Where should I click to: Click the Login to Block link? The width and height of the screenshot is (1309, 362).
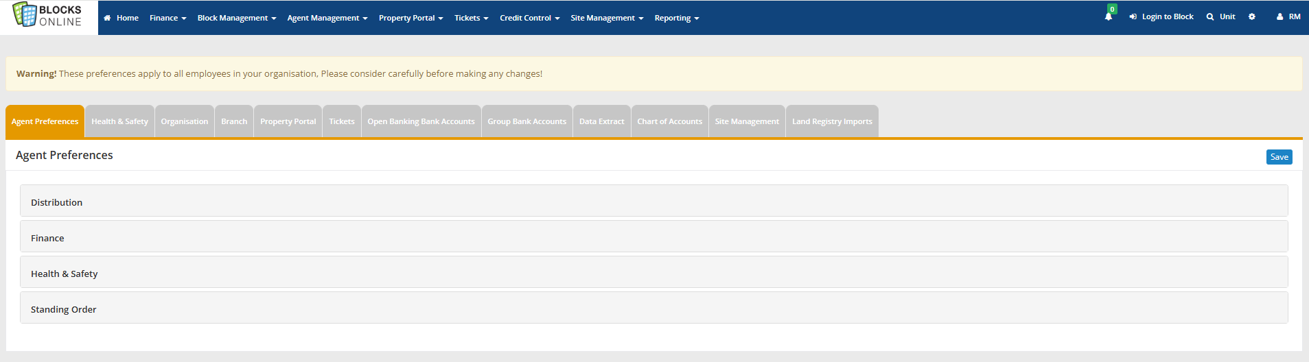[x=1161, y=17]
